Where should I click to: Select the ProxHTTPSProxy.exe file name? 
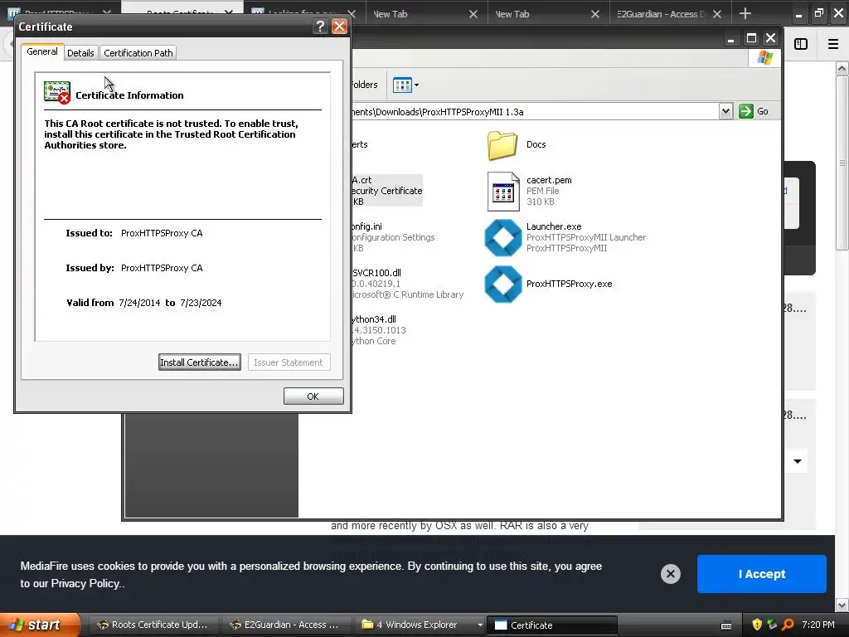click(569, 284)
